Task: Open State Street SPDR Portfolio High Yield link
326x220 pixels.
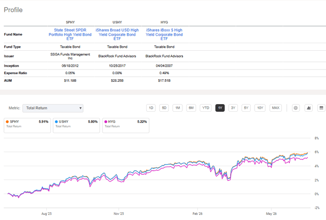Action: point(70,35)
